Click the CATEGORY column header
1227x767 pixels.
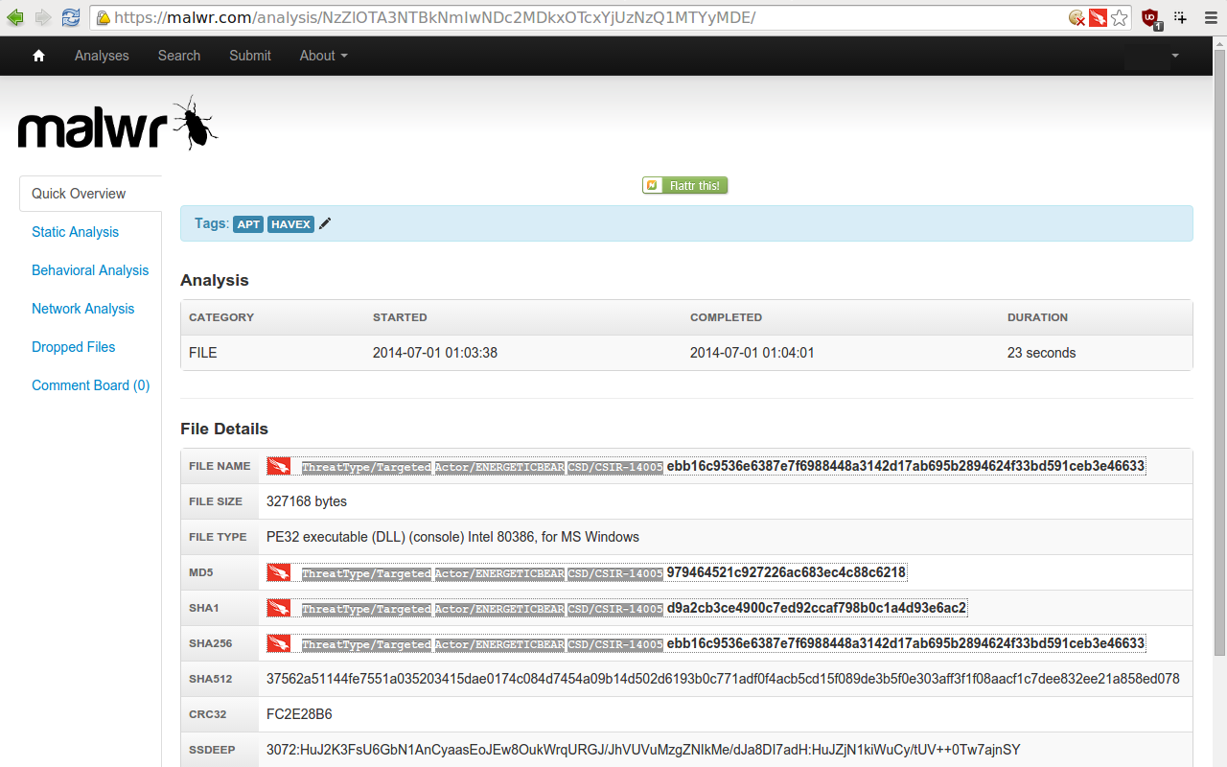pos(221,317)
